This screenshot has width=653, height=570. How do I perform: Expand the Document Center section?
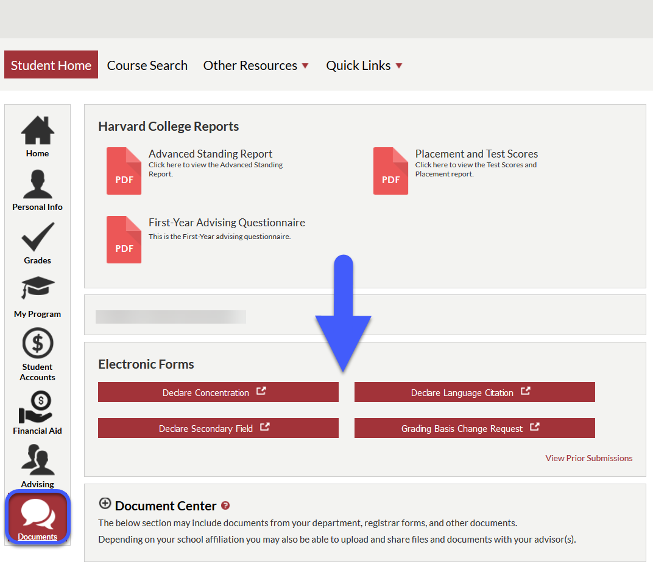pos(105,504)
